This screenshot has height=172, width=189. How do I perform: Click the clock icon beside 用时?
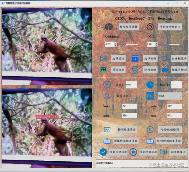(x=107, y=85)
